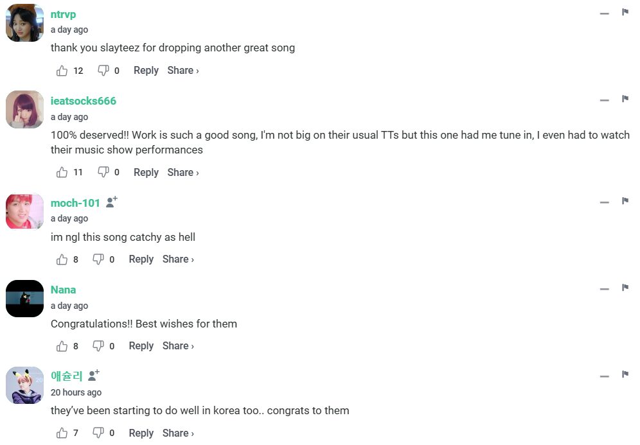
Task: Open Nana's profile via username link
Action: pos(63,290)
